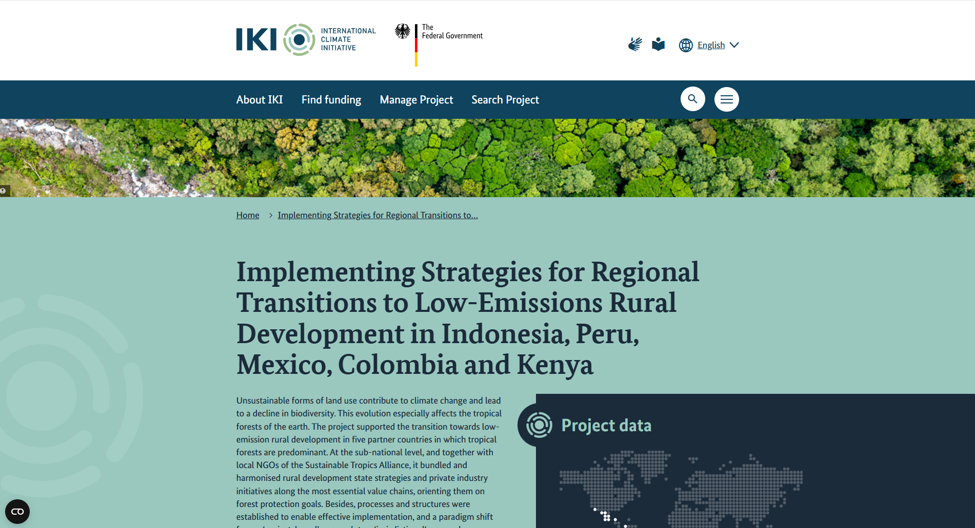Open search with magnifier icon

coord(692,99)
